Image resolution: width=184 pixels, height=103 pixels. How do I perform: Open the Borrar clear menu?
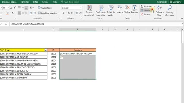pyautogui.click(x=145, y=14)
